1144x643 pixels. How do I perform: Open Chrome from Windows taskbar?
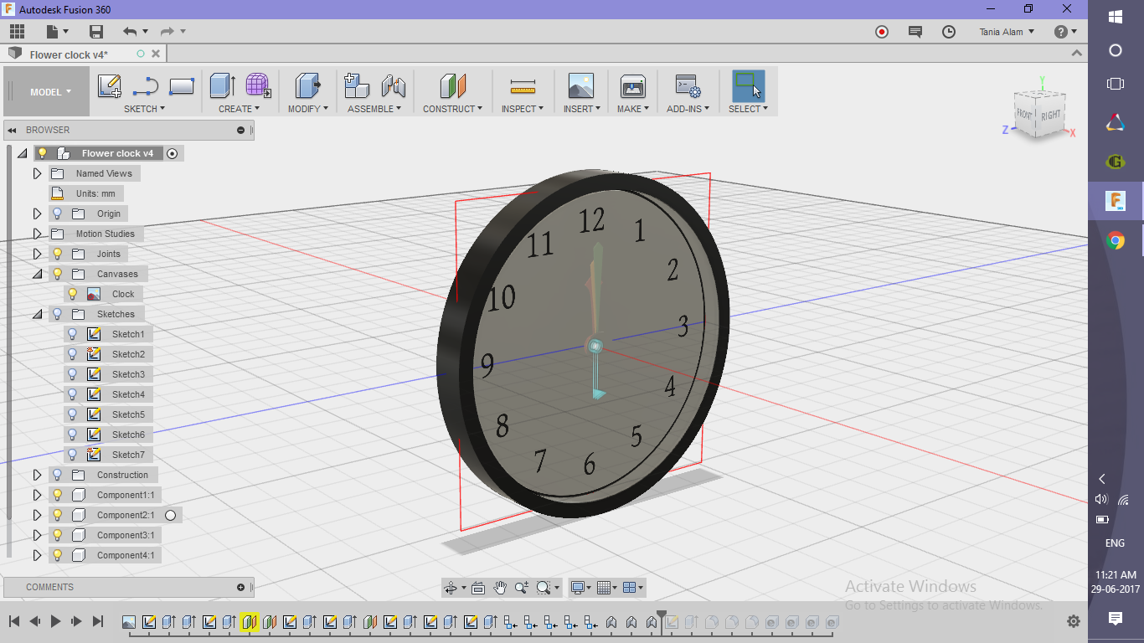pyautogui.click(x=1116, y=241)
